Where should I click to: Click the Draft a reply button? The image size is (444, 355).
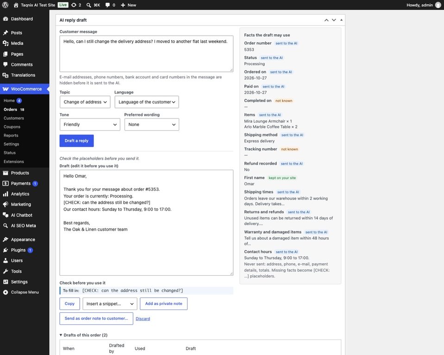coord(76,141)
